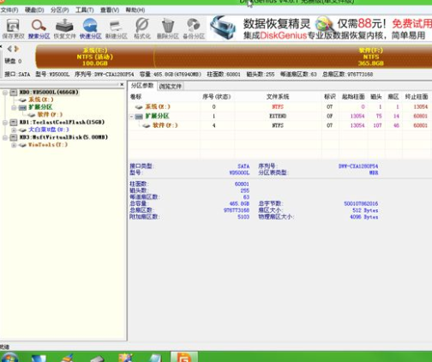Click the paintbrush taskbar icon
Viewport: 432px width, 362px height.
[x=68, y=358]
